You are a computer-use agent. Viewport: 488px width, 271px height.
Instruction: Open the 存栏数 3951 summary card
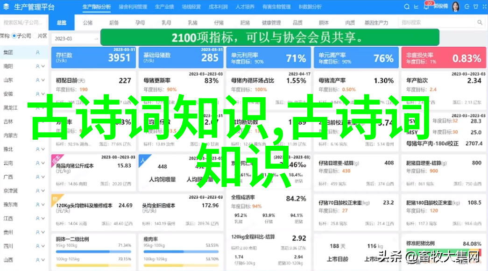[93, 57]
